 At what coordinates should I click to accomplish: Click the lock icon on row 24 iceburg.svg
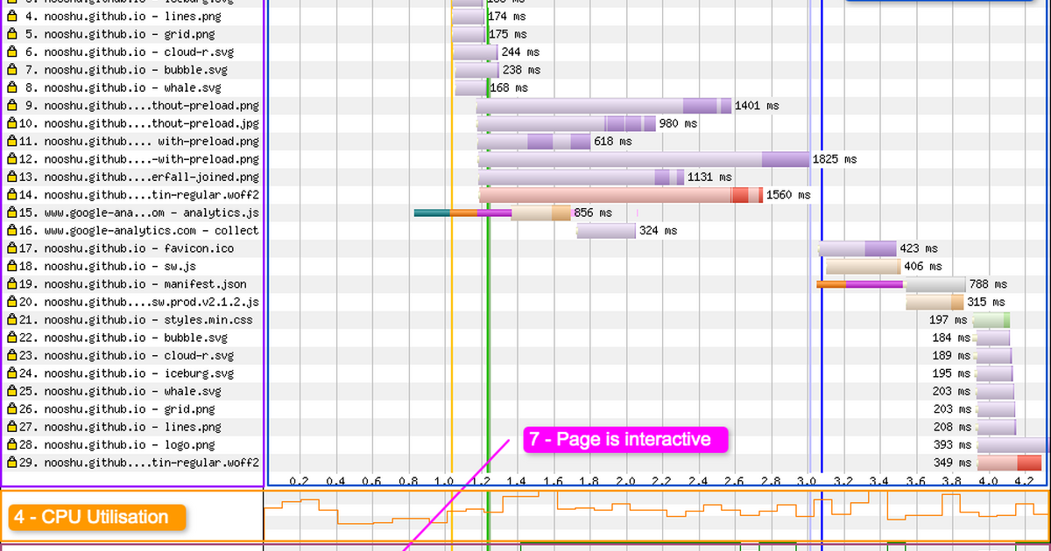point(12,373)
